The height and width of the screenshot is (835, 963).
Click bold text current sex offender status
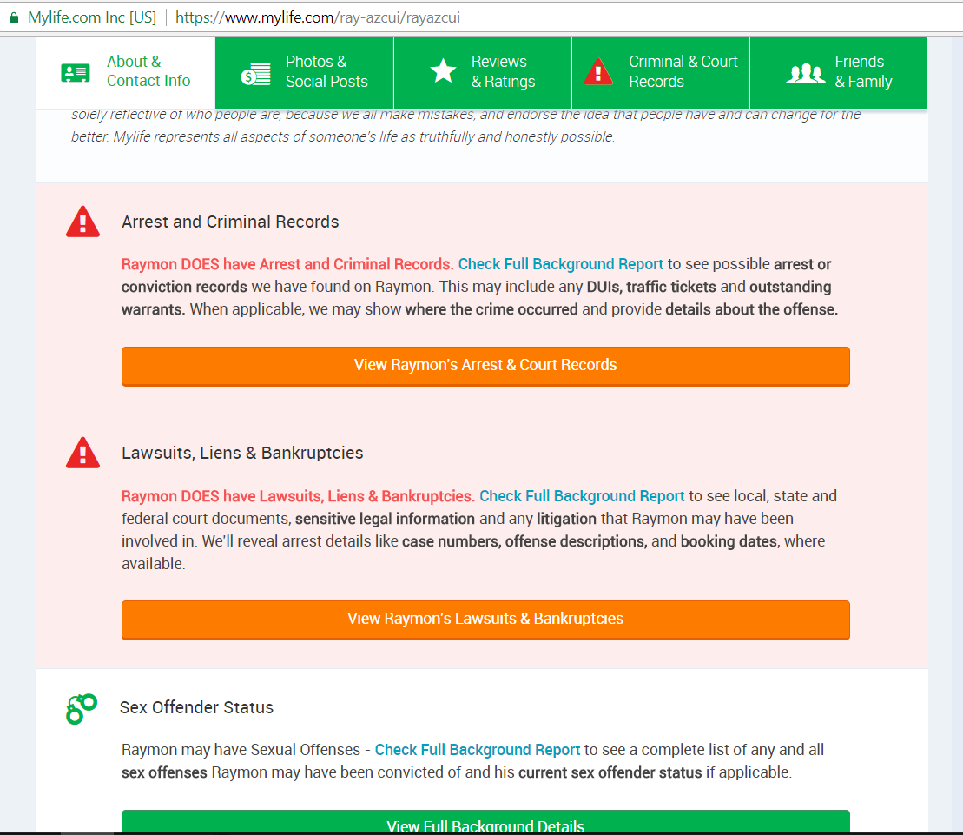[610, 773]
